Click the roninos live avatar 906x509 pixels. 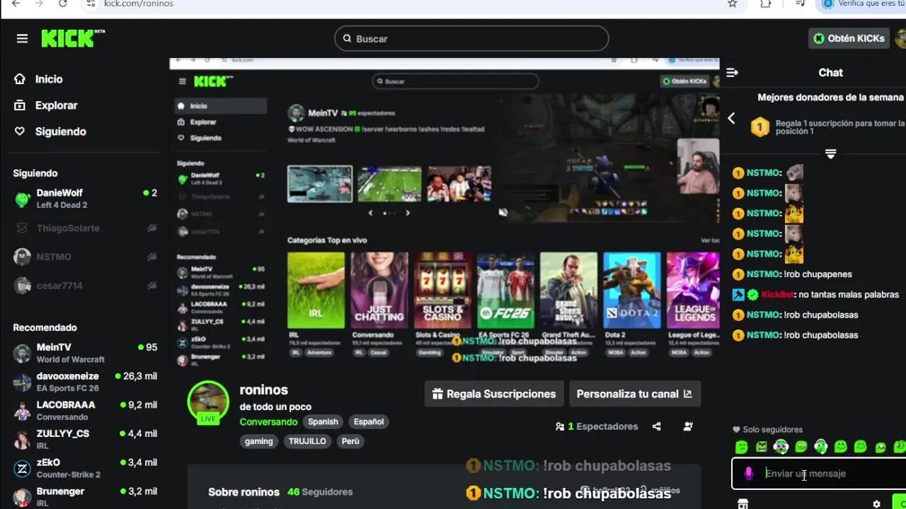[x=208, y=402]
